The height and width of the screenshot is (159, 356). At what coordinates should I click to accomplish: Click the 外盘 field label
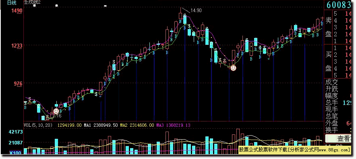point(331,124)
